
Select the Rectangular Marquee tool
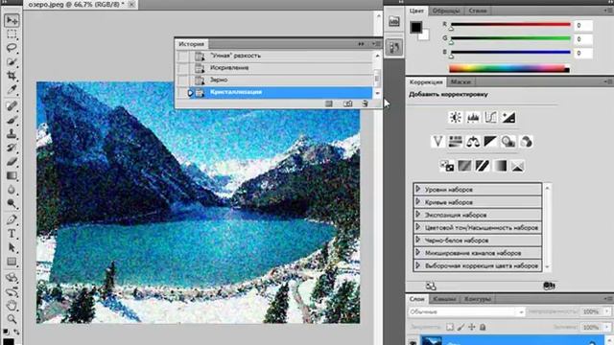[x=12, y=34]
